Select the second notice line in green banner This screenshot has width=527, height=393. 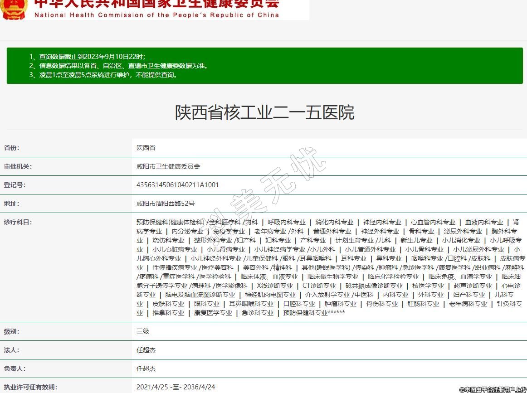pos(119,66)
